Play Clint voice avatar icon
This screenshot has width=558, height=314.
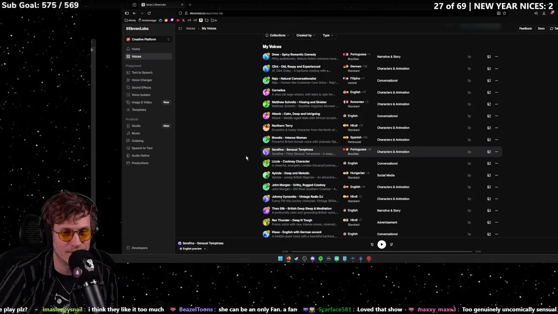pyautogui.click(x=266, y=68)
